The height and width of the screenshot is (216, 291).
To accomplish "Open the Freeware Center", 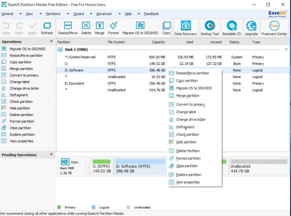I will [x=274, y=28].
